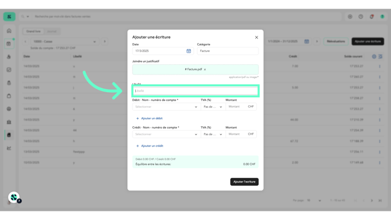Click the Solde courant column header
The height and width of the screenshot is (220, 391).
pos(353,57)
